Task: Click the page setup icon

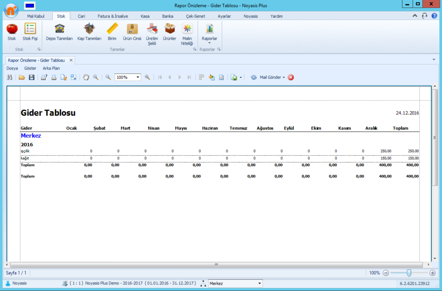Action: (64, 77)
